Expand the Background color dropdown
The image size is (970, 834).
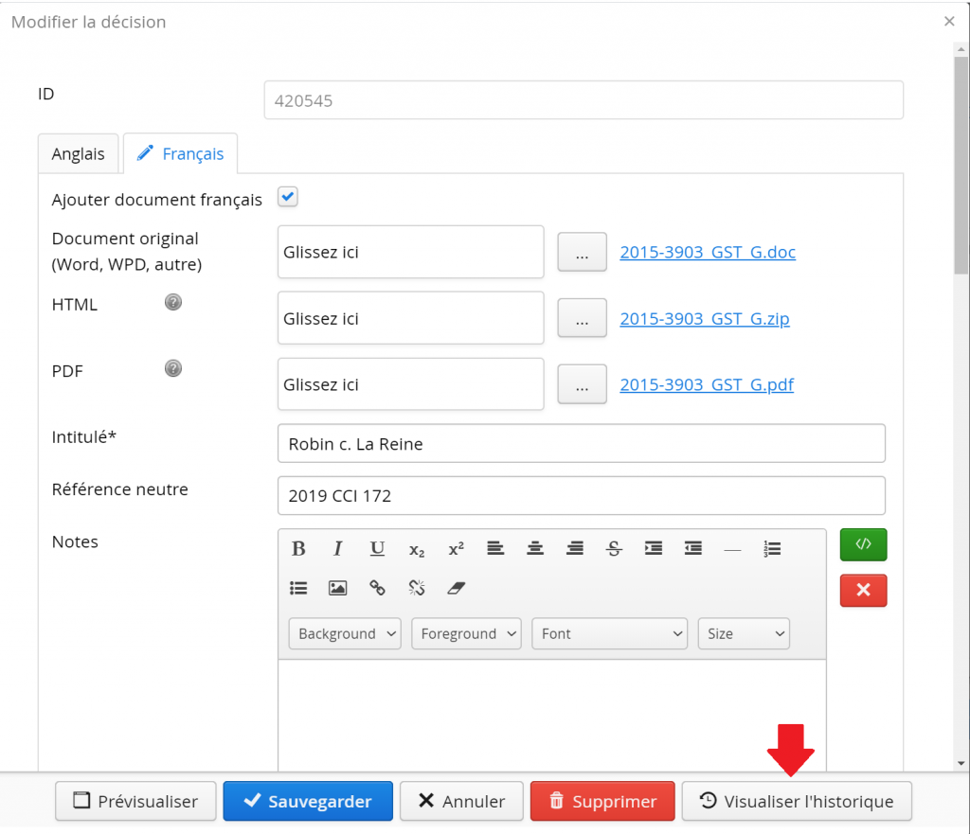click(345, 633)
